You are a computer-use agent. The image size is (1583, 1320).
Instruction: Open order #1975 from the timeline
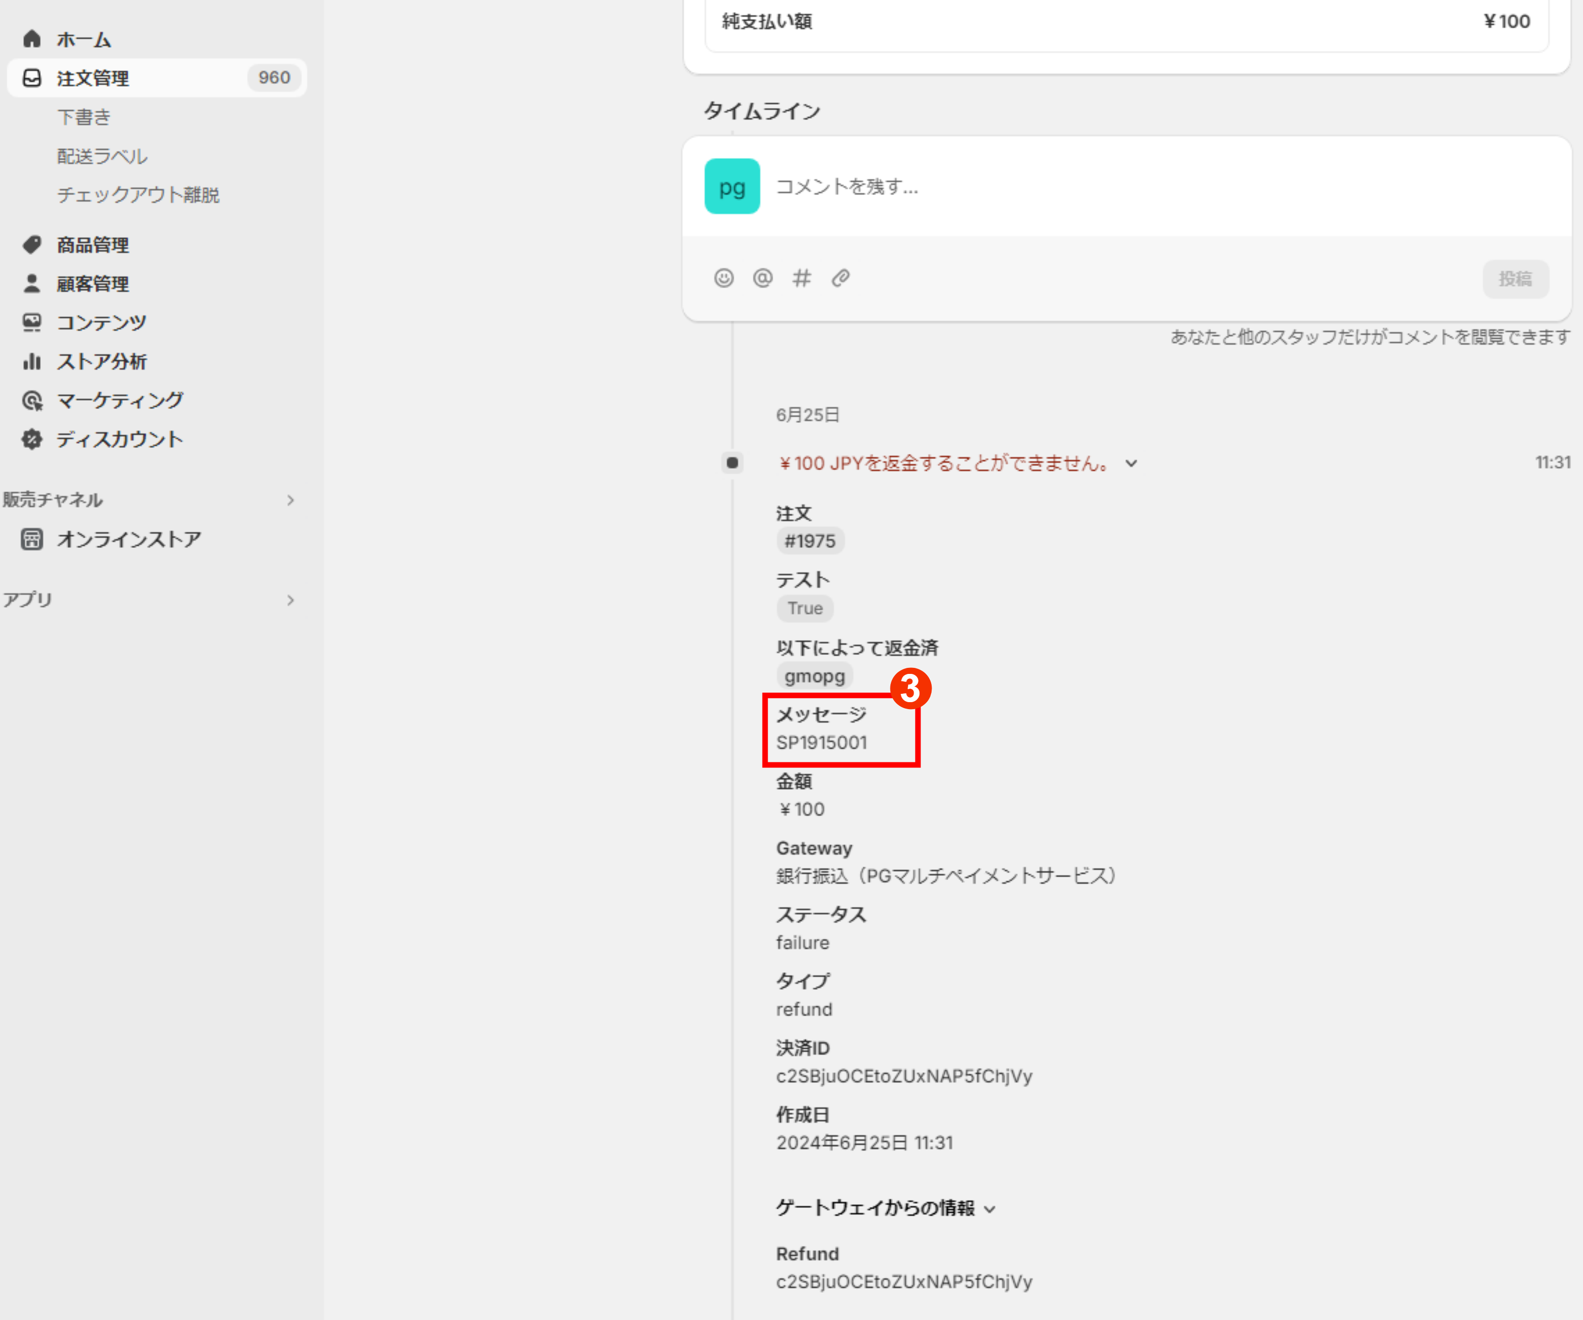810,540
